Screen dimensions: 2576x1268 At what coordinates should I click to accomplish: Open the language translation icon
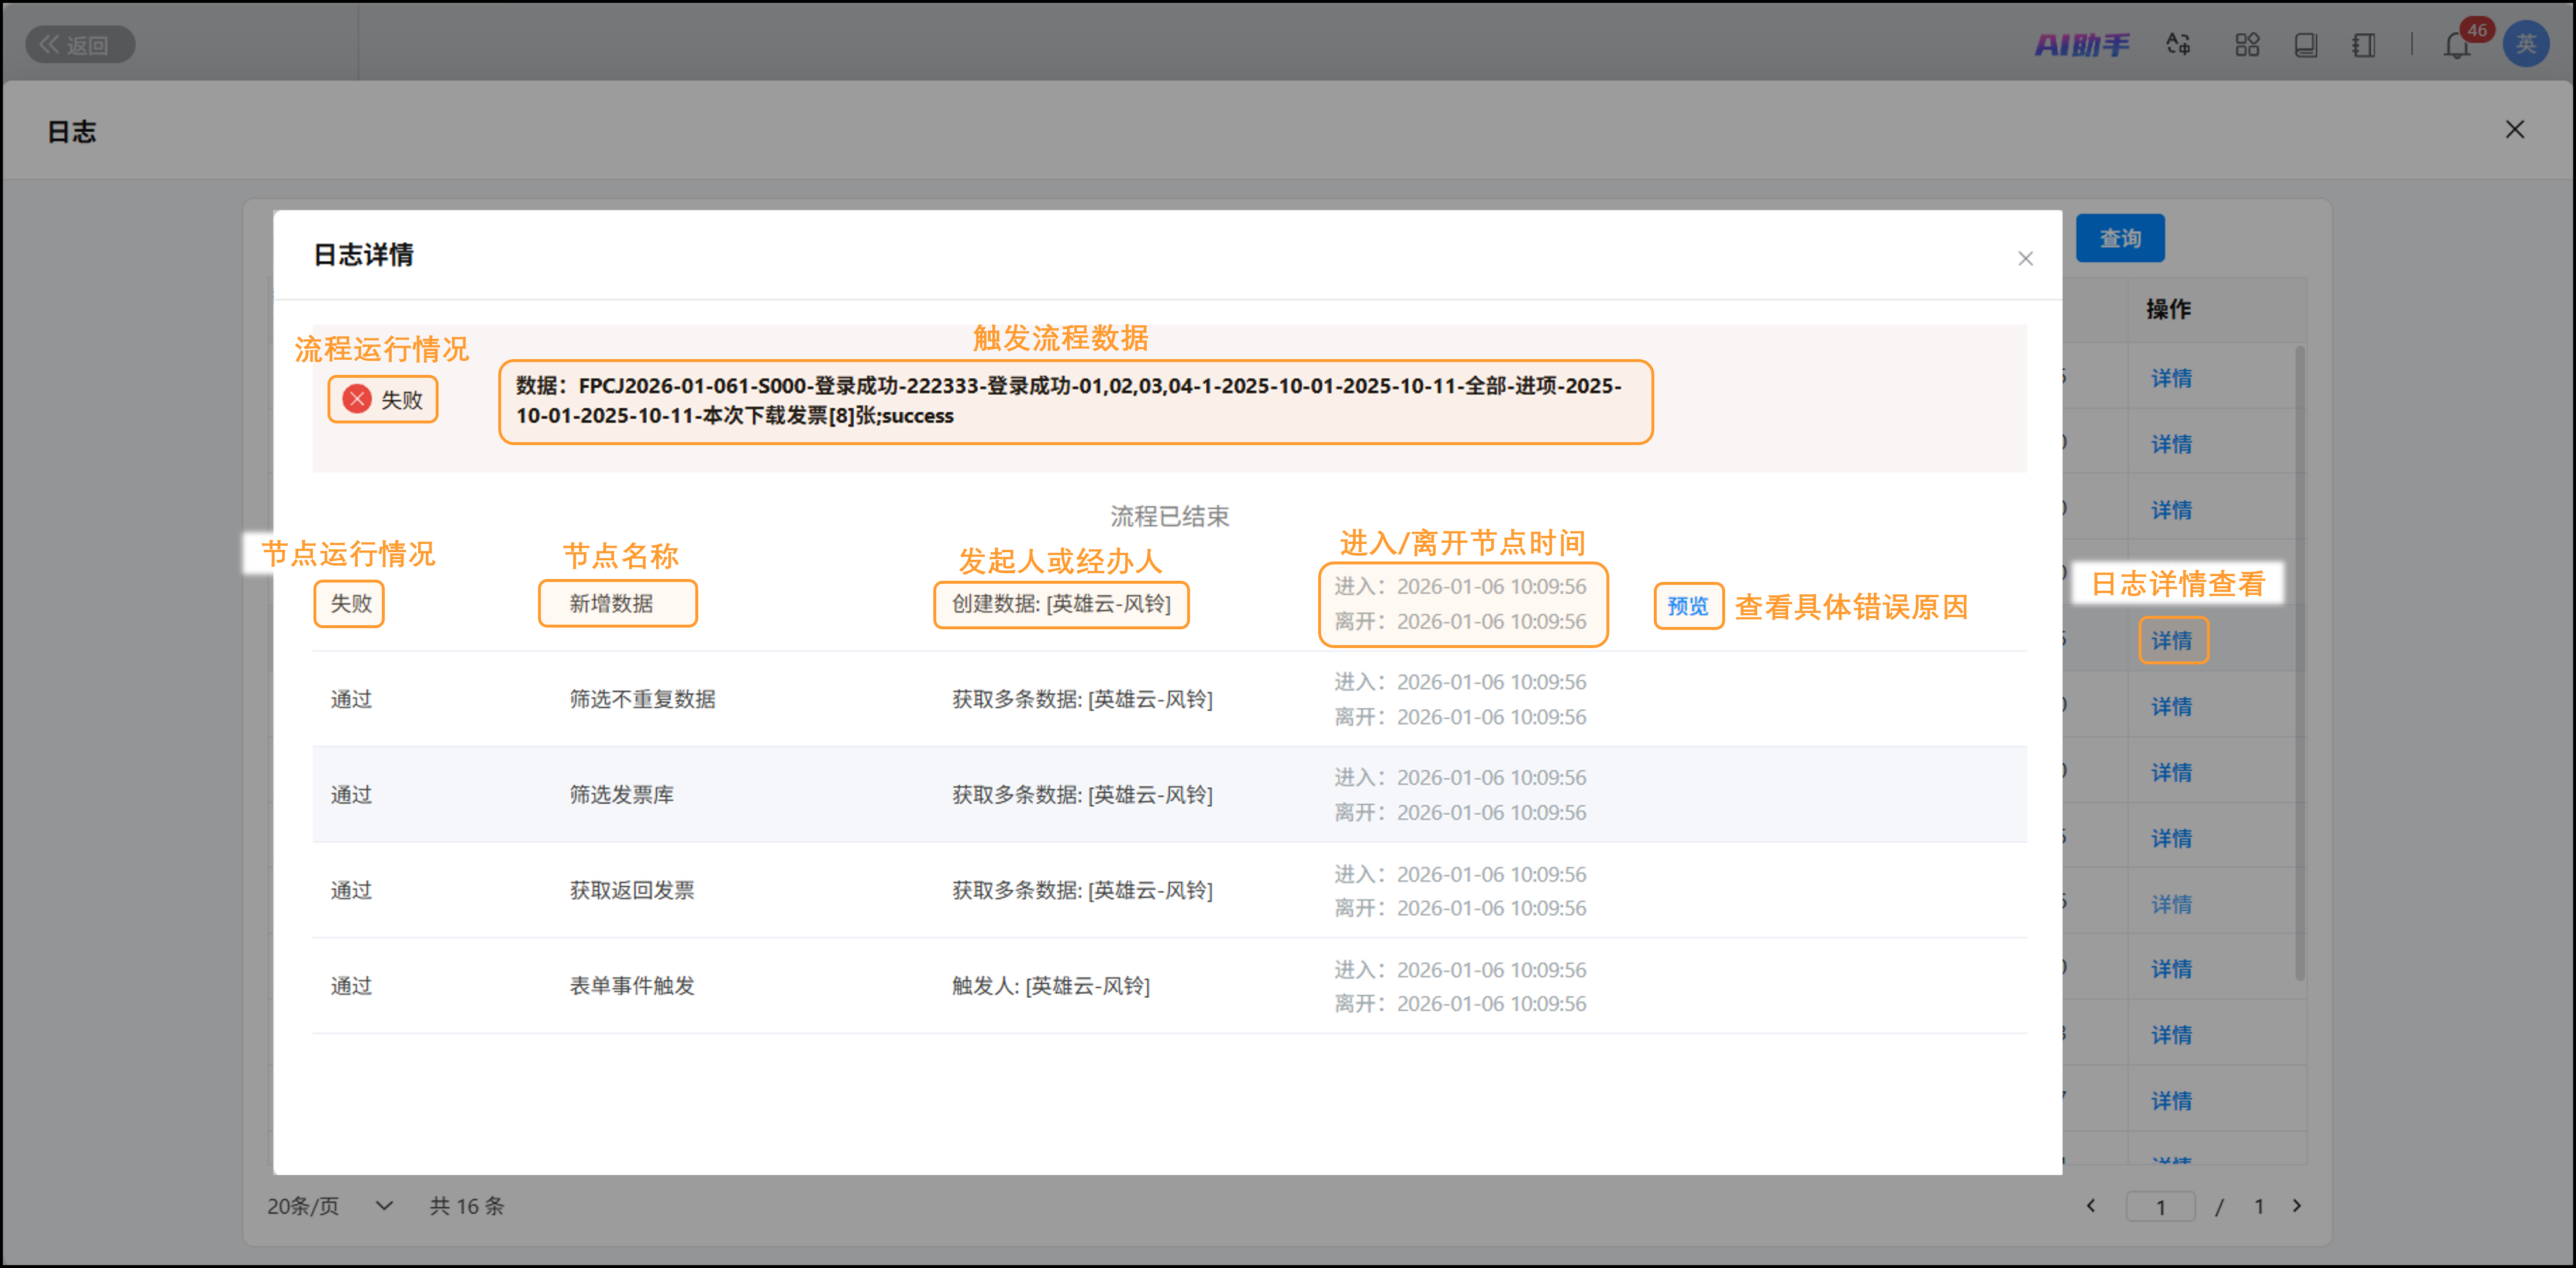click(2177, 45)
